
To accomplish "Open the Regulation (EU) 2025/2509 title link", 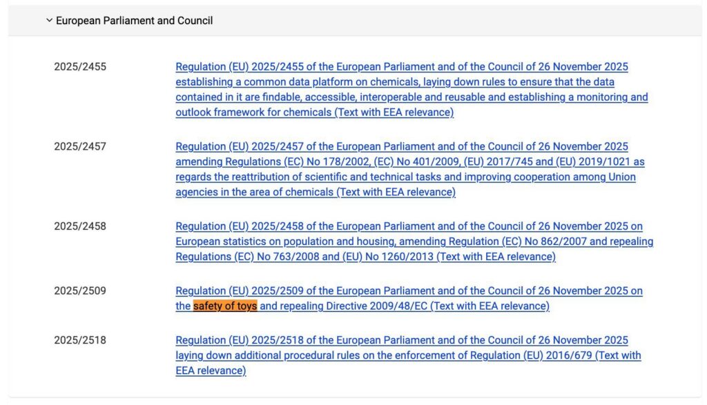I will (x=409, y=291).
